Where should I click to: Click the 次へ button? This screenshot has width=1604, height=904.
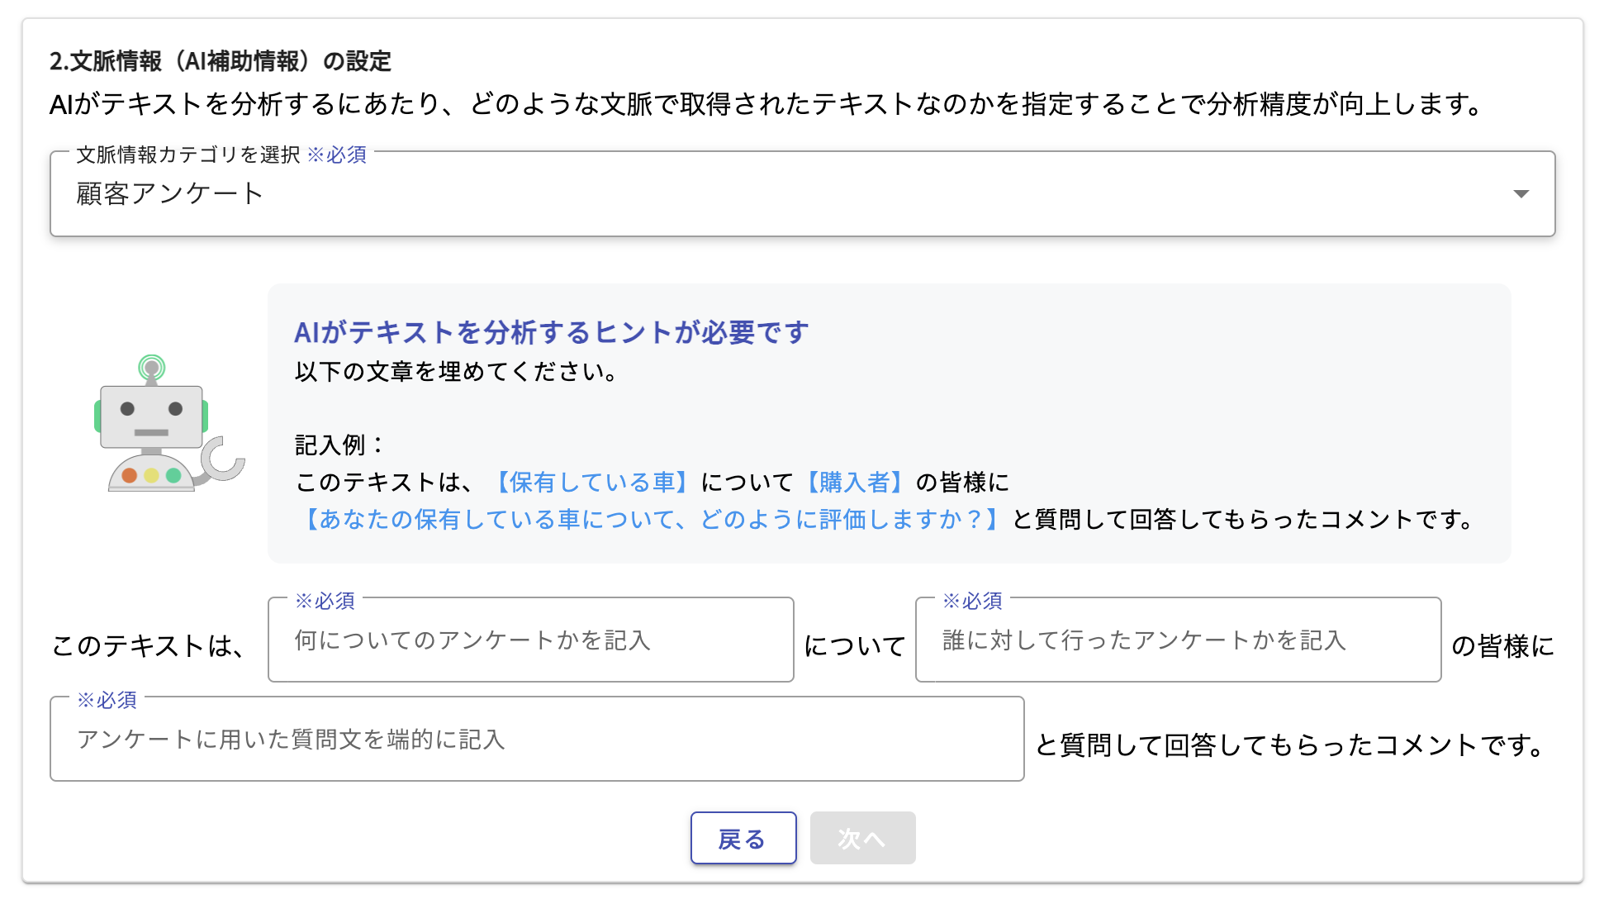point(862,838)
